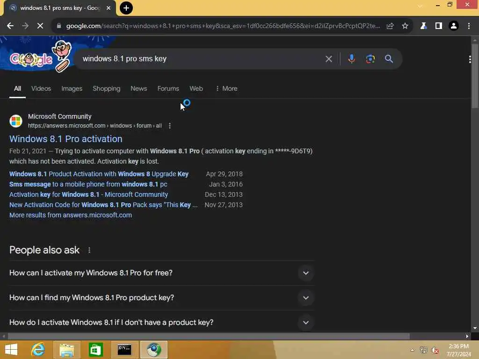This screenshot has width=479, height=359.
Task: Open a new tab with the plus button
Action: click(x=126, y=8)
